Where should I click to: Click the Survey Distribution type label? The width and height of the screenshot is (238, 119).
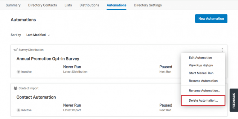(31, 50)
